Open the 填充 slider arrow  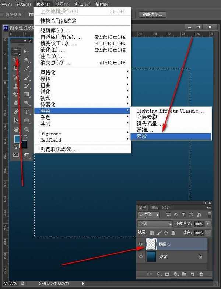pos(208,233)
